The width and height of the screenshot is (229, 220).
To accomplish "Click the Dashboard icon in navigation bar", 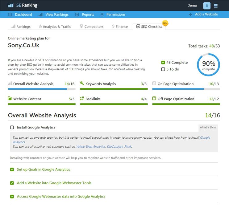I will click(x=10, y=14).
